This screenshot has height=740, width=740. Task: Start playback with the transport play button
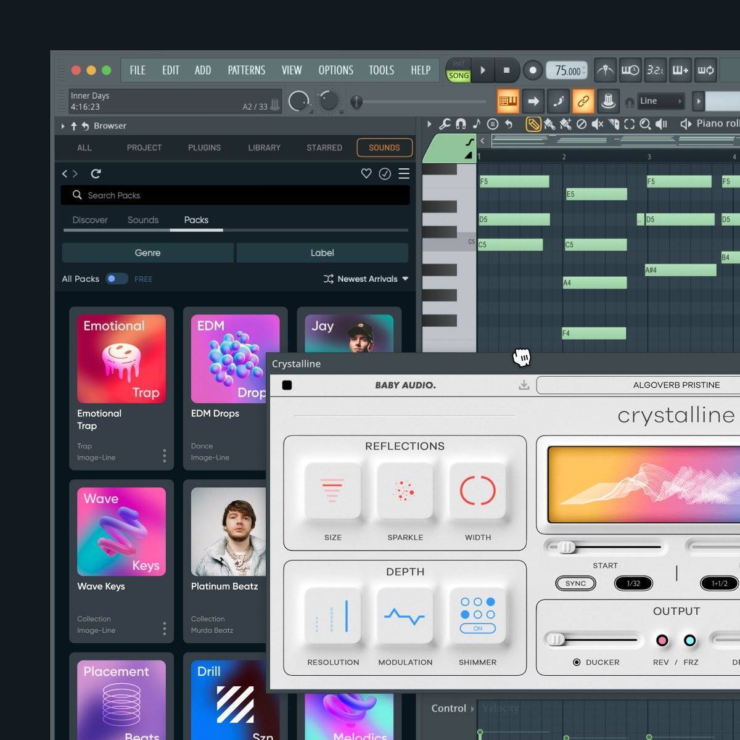pos(483,70)
